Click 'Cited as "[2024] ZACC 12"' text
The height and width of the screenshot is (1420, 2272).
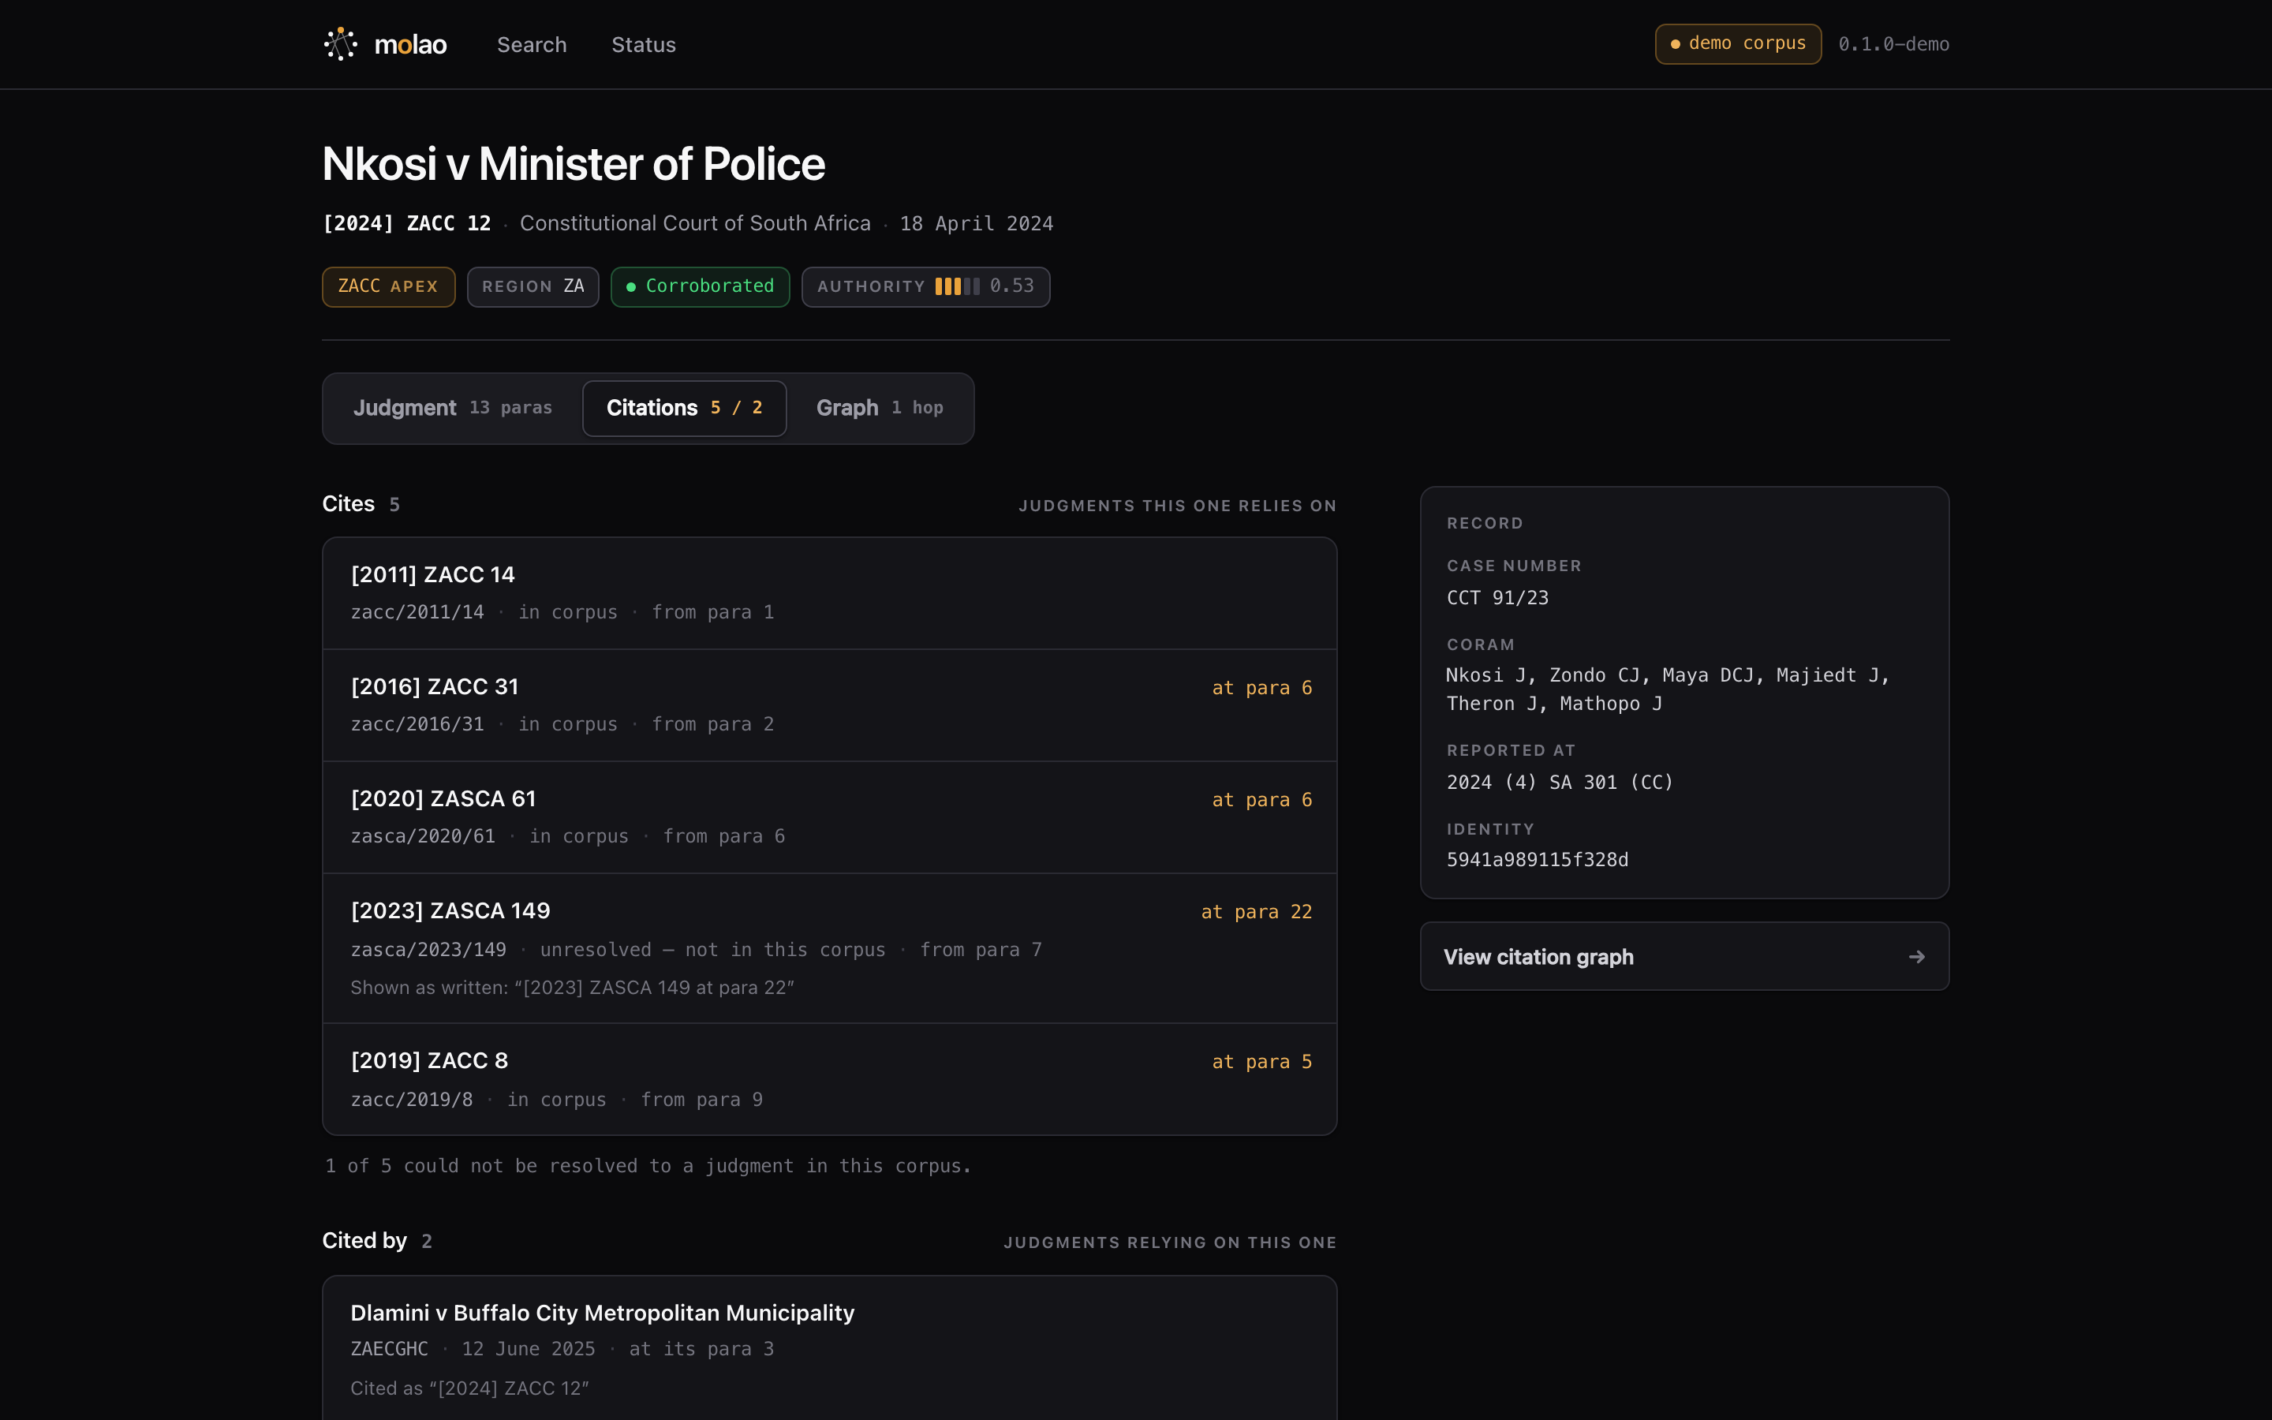[469, 1388]
